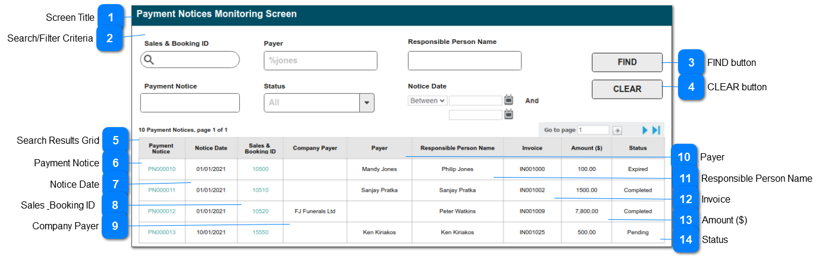Select invoice IN001000 cell
Image resolution: width=822 pixels, height=259 pixels.
532,169
